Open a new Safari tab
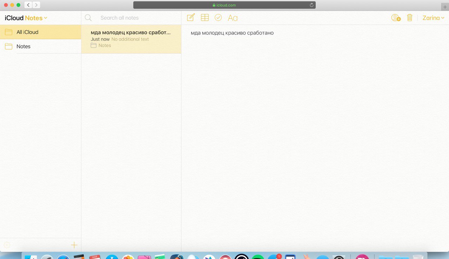Image resolution: width=449 pixels, height=259 pixels. coord(445,7)
